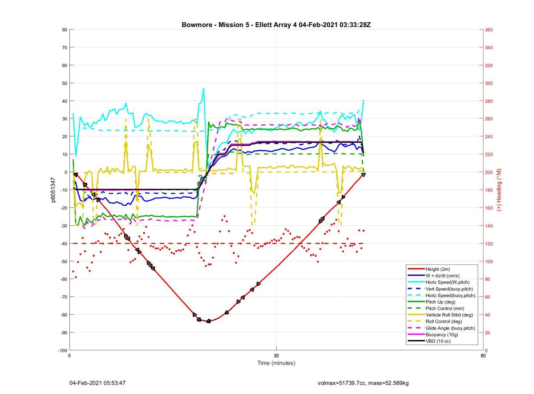The image size is (534, 394).
Task: Select the 'W = dz/dt (cm/s)' legend entry
Action: coord(433,276)
